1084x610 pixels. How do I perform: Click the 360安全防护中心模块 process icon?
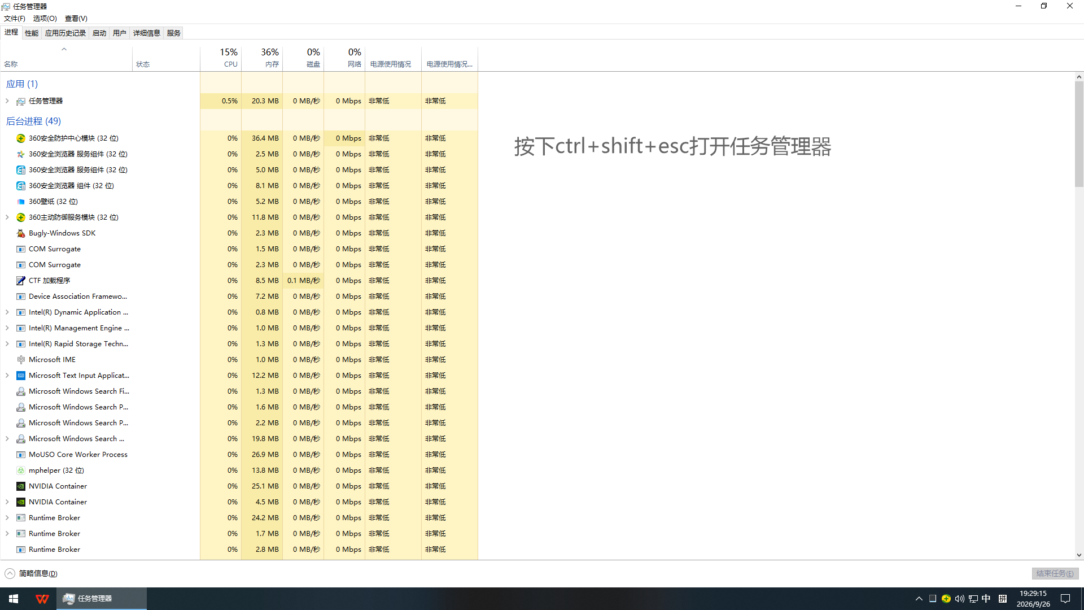[21, 138]
